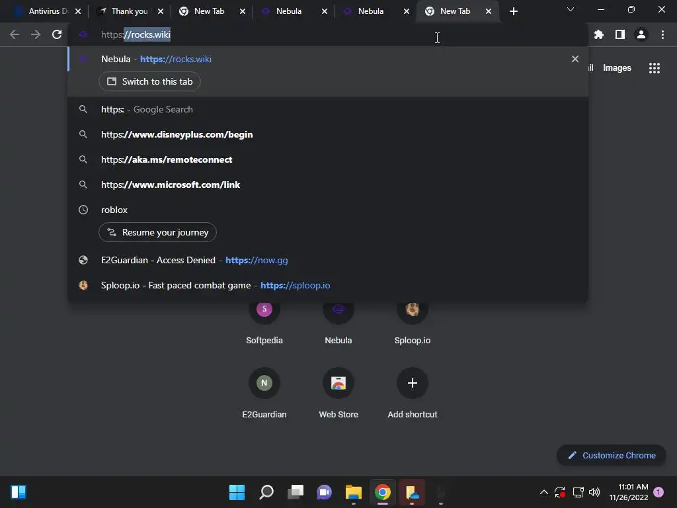Open File Explorer from the taskbar
Viewport: 677px width, 508px height.
[x=354, y=492]
